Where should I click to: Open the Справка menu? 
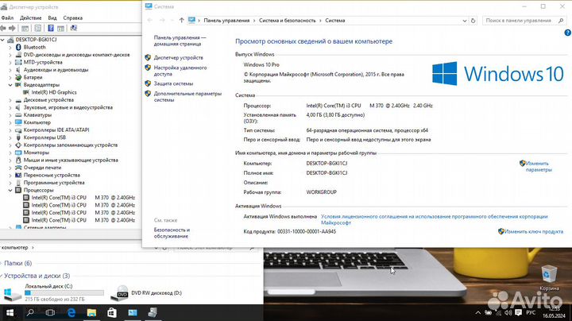(72, 17)
